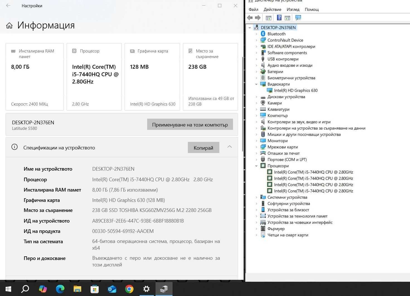Select Портове (COM и LPT) item
This screenshot has width=410, height=296.
click(287, 159)
